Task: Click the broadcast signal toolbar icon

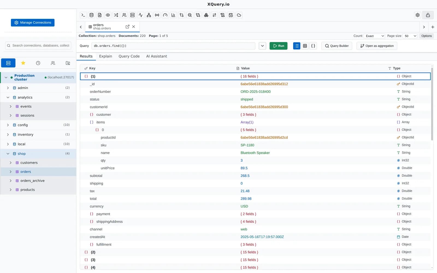Action: click(157, 15)
